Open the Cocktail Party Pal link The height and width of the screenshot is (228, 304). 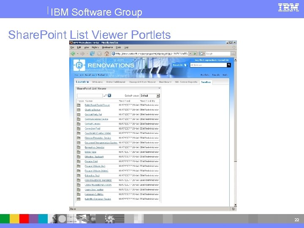pos(93,114)
